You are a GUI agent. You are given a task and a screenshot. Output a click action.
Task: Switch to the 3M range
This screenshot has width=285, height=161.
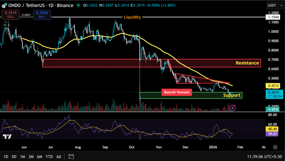[x=31, y=157]
